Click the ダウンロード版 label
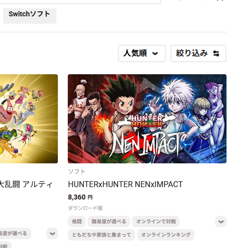 [x=86, y=208]
